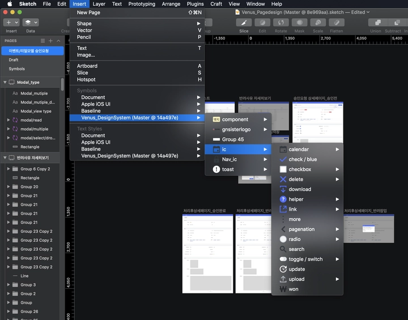Insert the check / blue symbol

click(307, 159)
